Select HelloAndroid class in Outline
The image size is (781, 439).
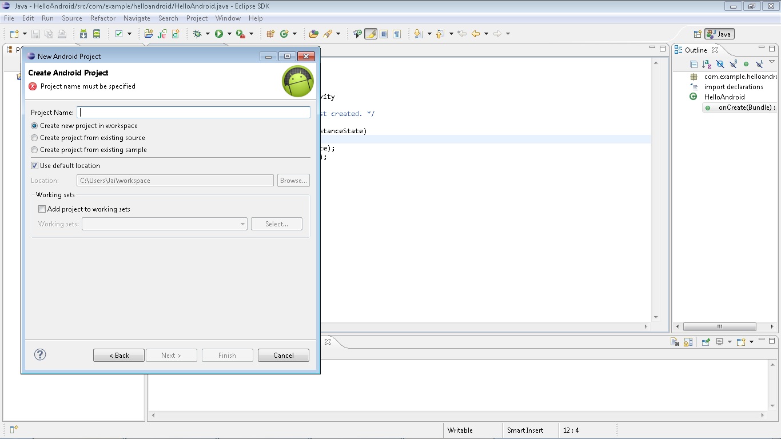coord(724,97)
